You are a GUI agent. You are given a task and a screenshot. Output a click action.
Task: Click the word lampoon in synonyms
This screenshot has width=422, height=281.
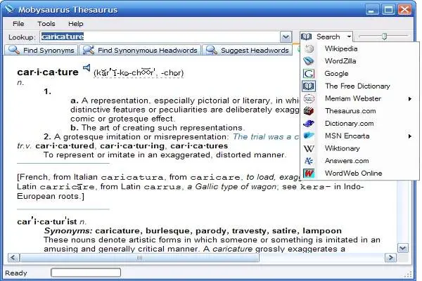pos(322,230)
